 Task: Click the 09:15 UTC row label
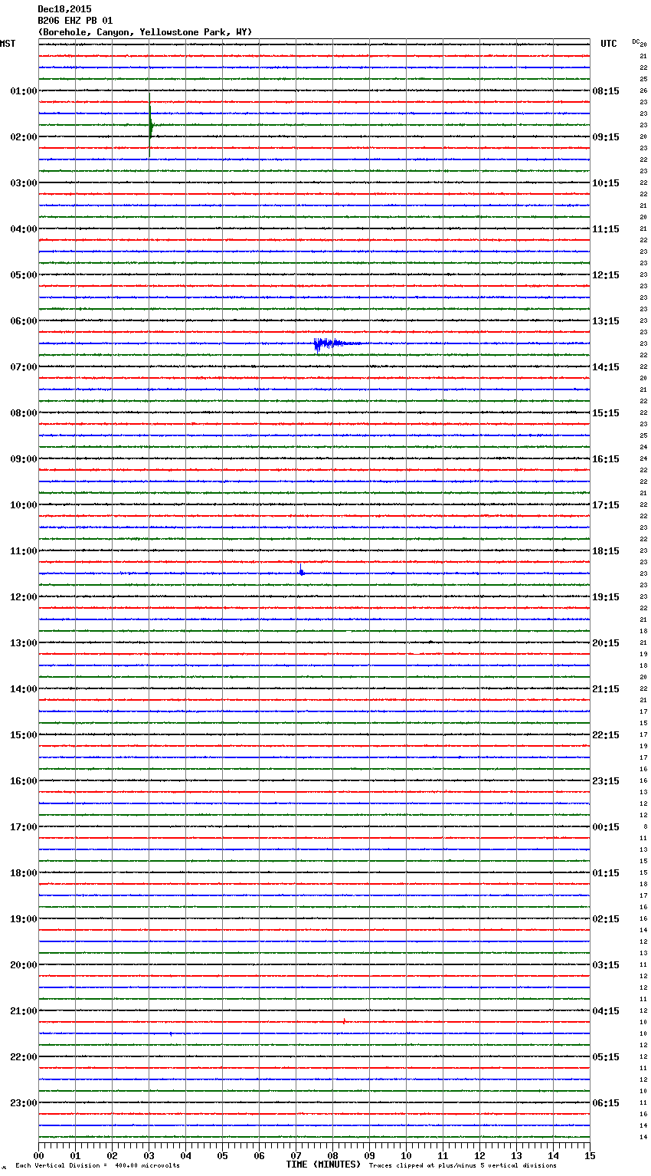coord(606,137)
